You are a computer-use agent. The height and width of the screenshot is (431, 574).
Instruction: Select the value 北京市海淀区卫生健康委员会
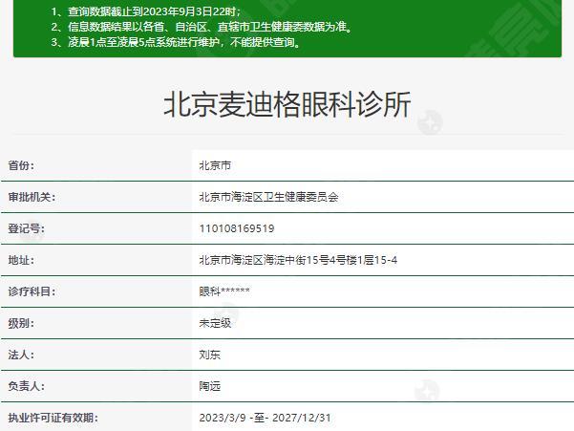click(x=268, y=197)
